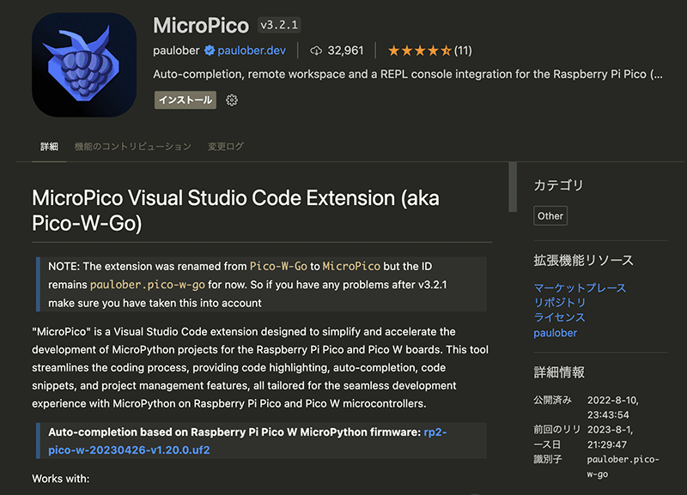Select the 変更ログ tab
Screen dimensions: 687x495
coord(226,147)
